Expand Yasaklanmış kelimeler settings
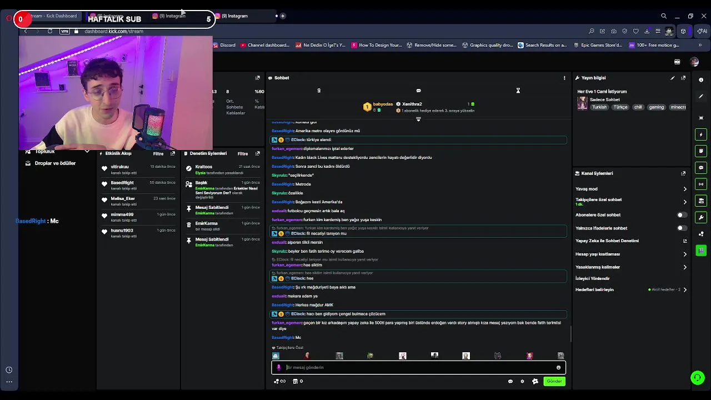711x400 pixels. coord(684,267)
